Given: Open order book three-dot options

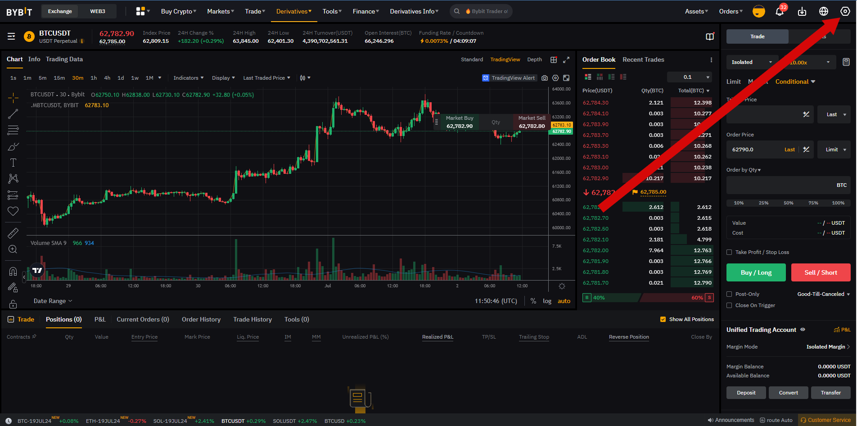Looking at the screenshot, I should (x=711, y=60).
